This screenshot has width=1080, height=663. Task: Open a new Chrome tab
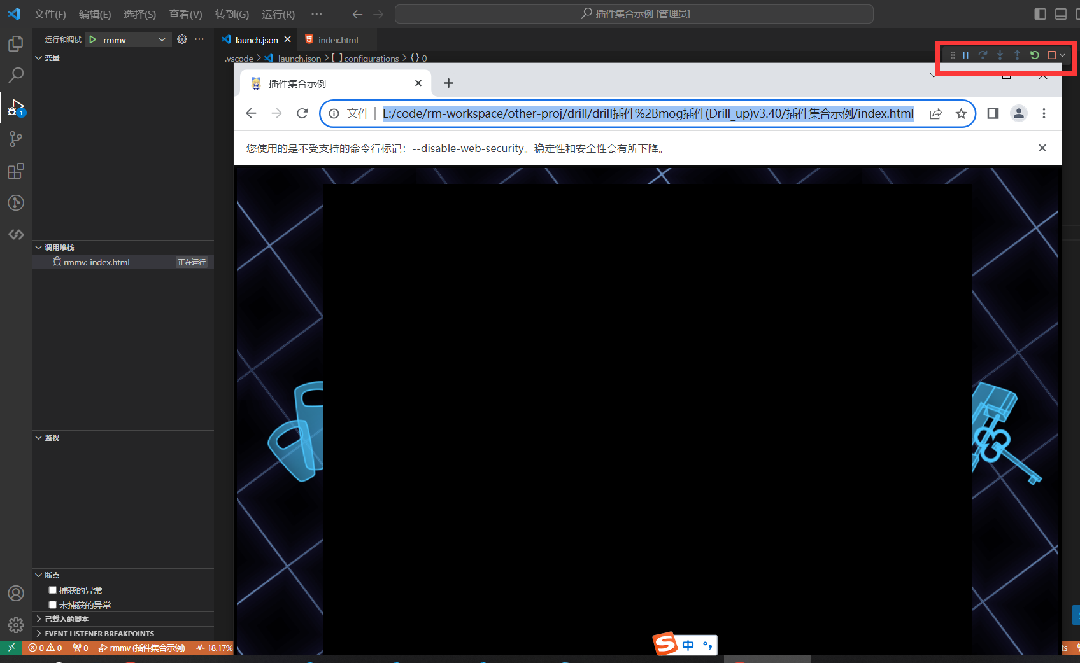pyautogui.click(x=449, y=83)
